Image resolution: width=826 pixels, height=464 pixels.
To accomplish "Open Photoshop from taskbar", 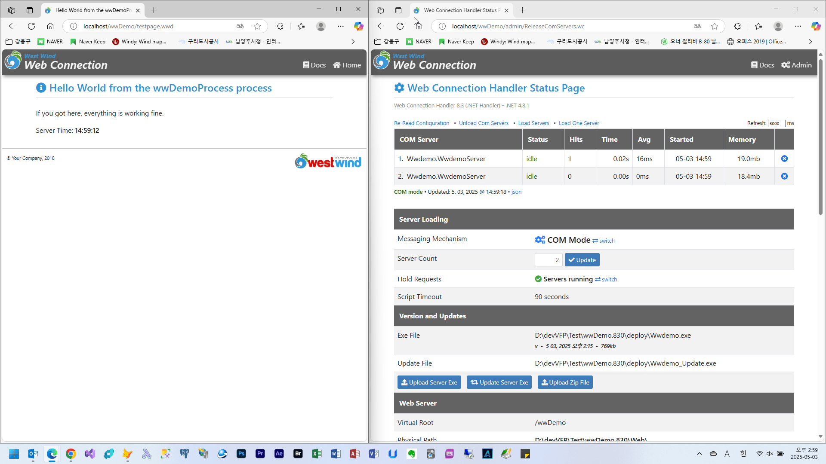I will point(241,454).
